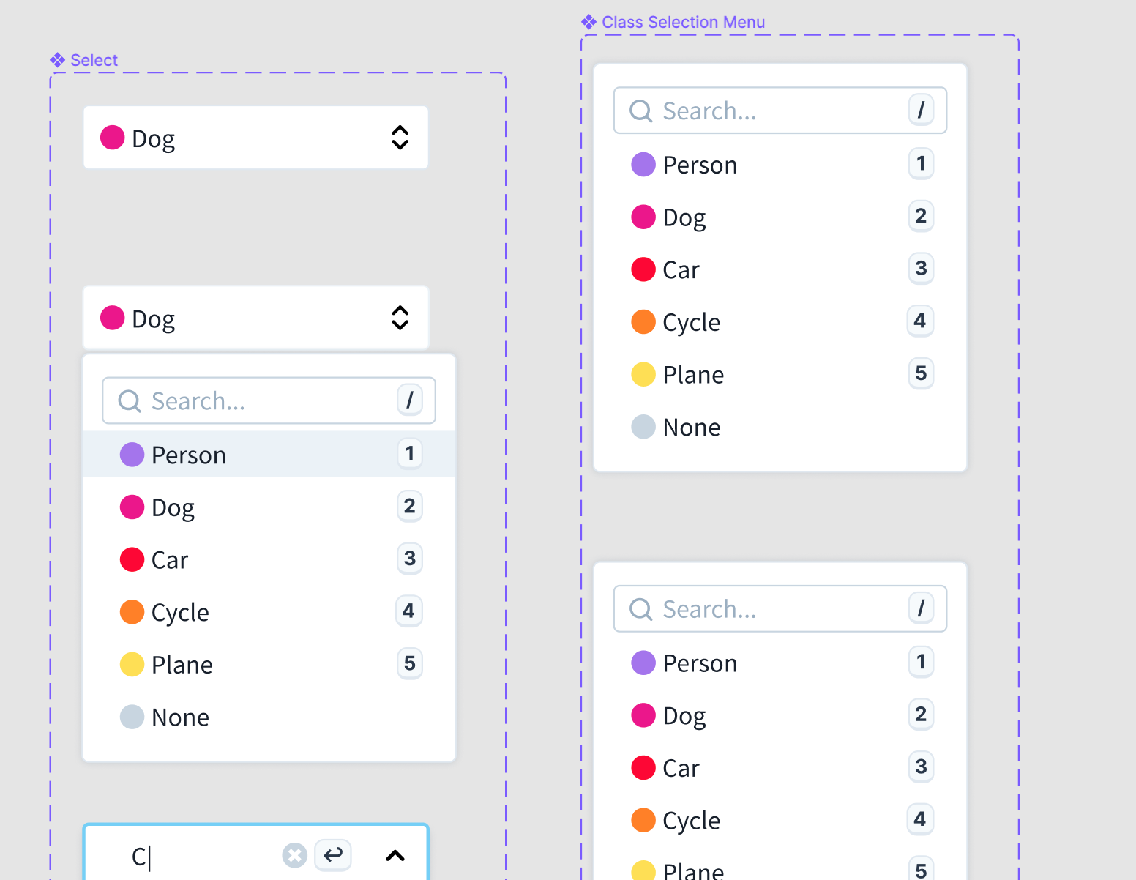The image size is (1136, 880).
Task: Collapse the bottom text input with the up chevron
Action: 395,855
